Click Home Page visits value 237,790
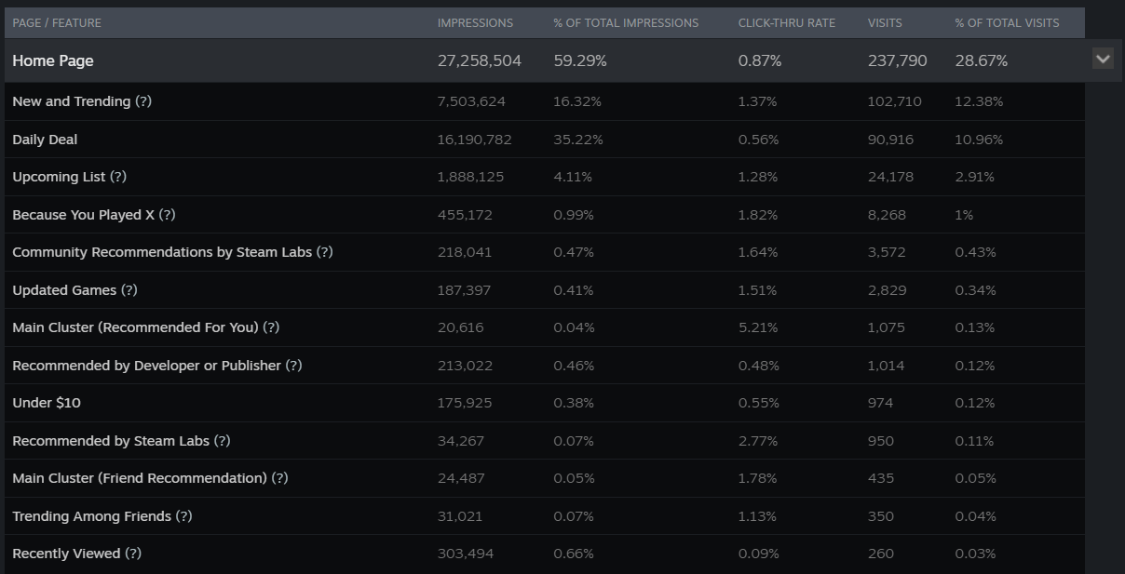This screenshot has width=1125, height=574. coord(897,60)
